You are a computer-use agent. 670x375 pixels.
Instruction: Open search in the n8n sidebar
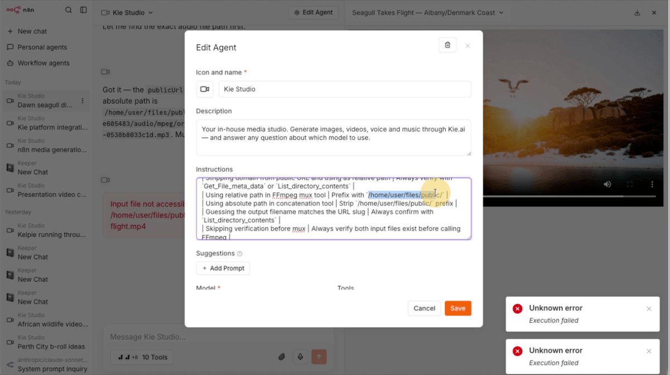68,10
